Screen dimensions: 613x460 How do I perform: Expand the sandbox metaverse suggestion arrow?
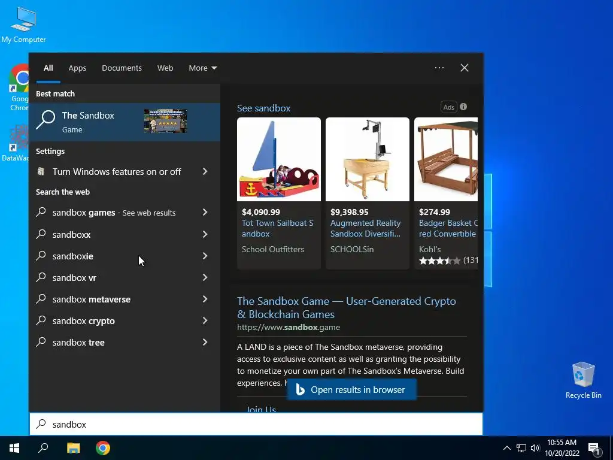pos(205,299)
